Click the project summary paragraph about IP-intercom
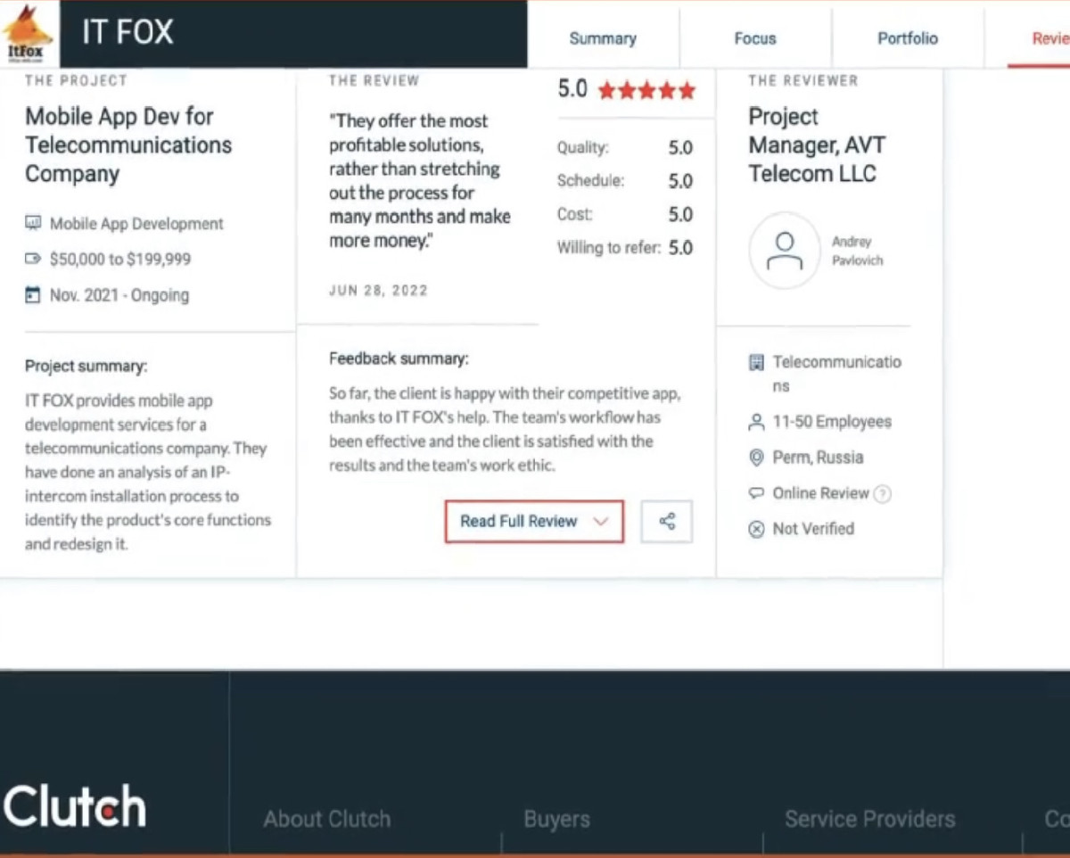This screenshot has height=858, width=1070. pyautogui.click(x=148, y=472)
